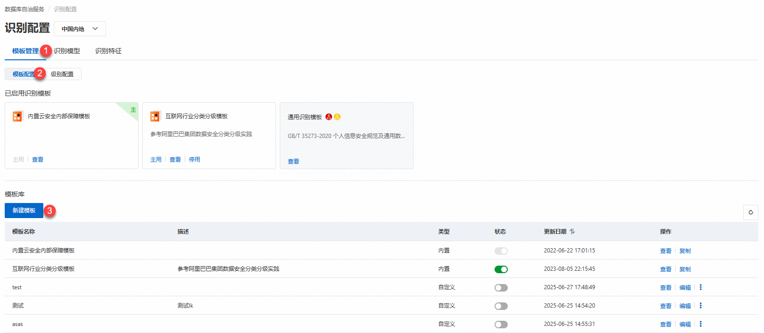Click the 数据库自治服务 breadcrumb

(x=24, y=9)
